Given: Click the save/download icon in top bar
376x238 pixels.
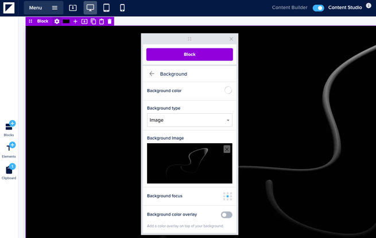Looking at the screenshot, I should 73,8.
